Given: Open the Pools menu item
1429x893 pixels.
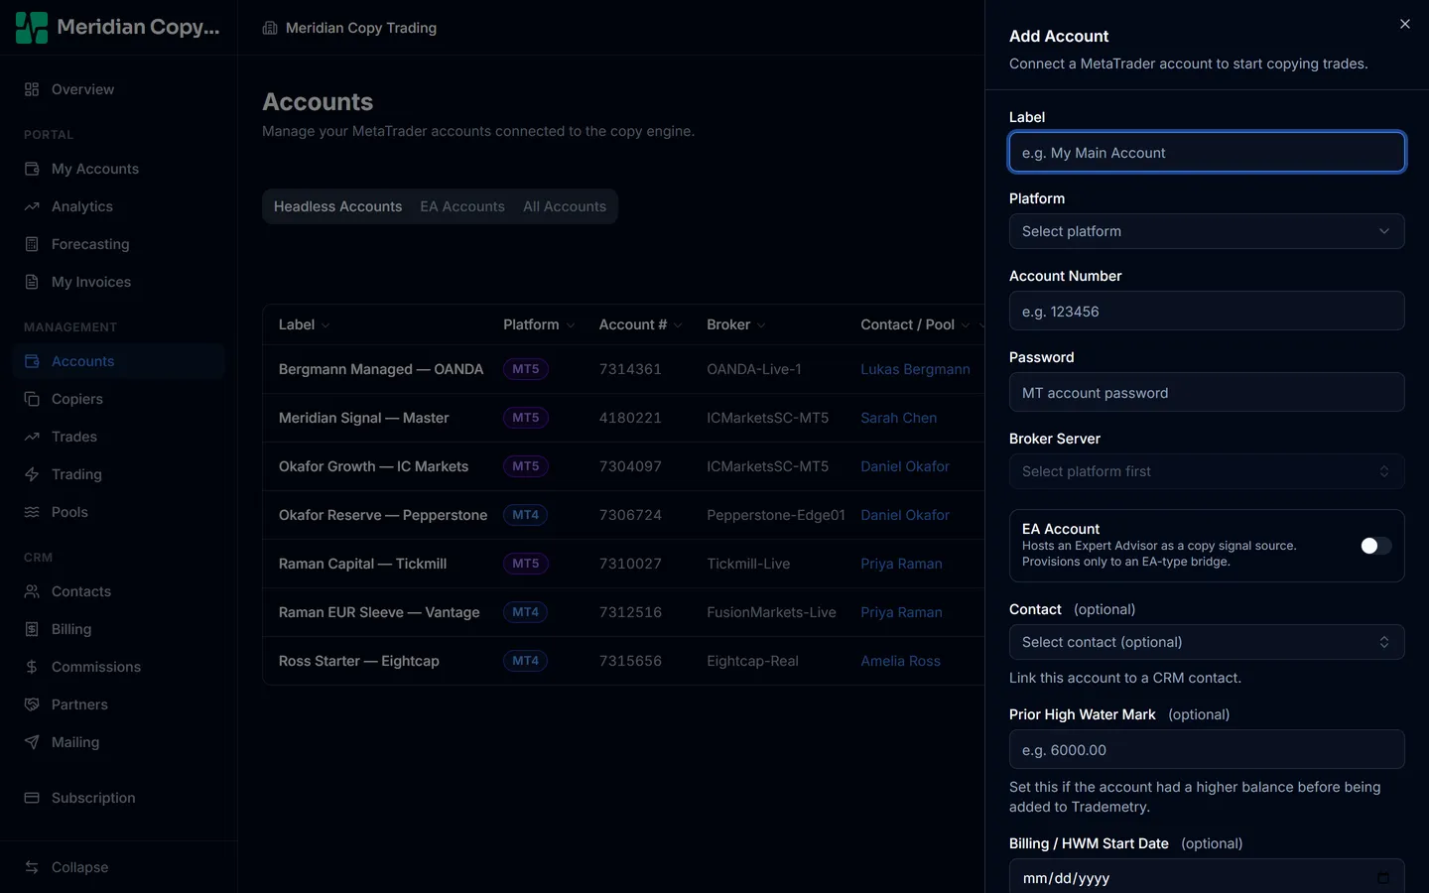Looking at the screenshot, I should click(119, 512).
